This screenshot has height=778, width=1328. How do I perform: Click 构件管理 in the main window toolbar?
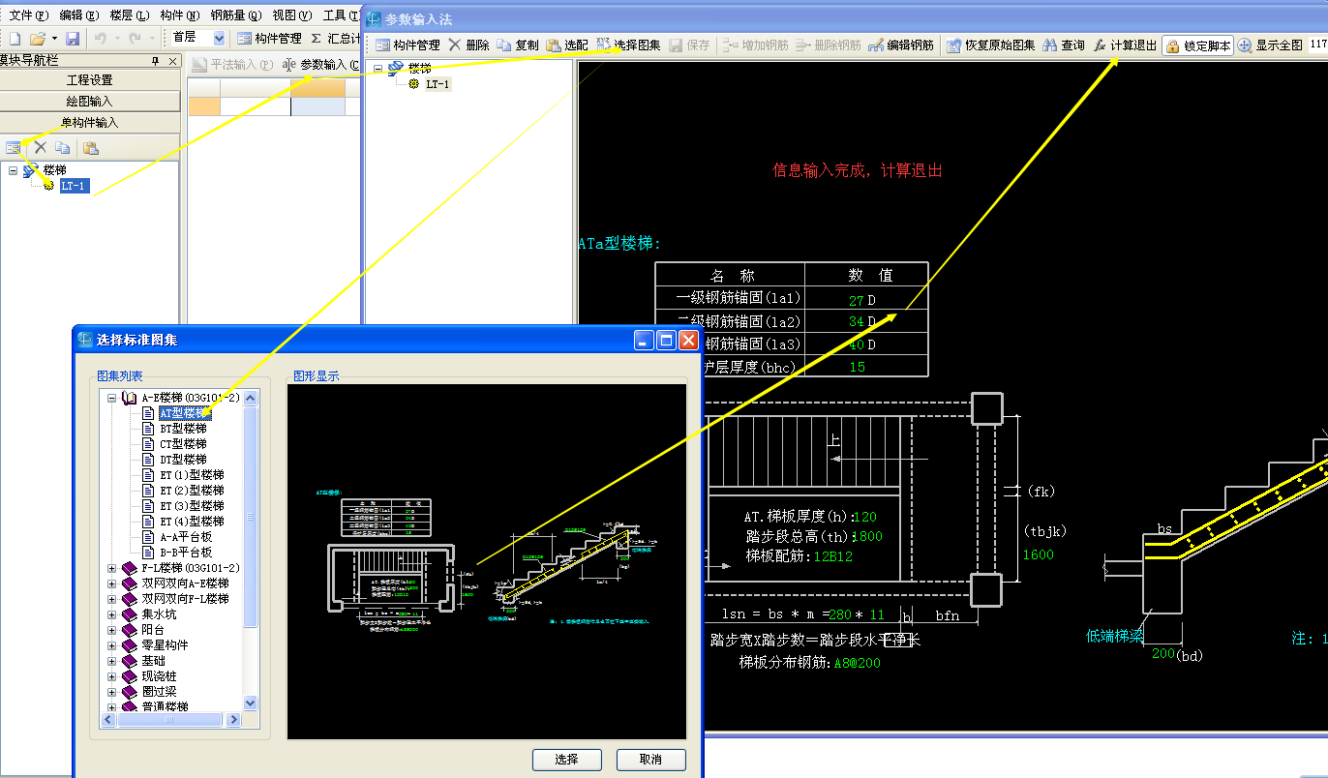pyautogui.click(x=270, y=39)
